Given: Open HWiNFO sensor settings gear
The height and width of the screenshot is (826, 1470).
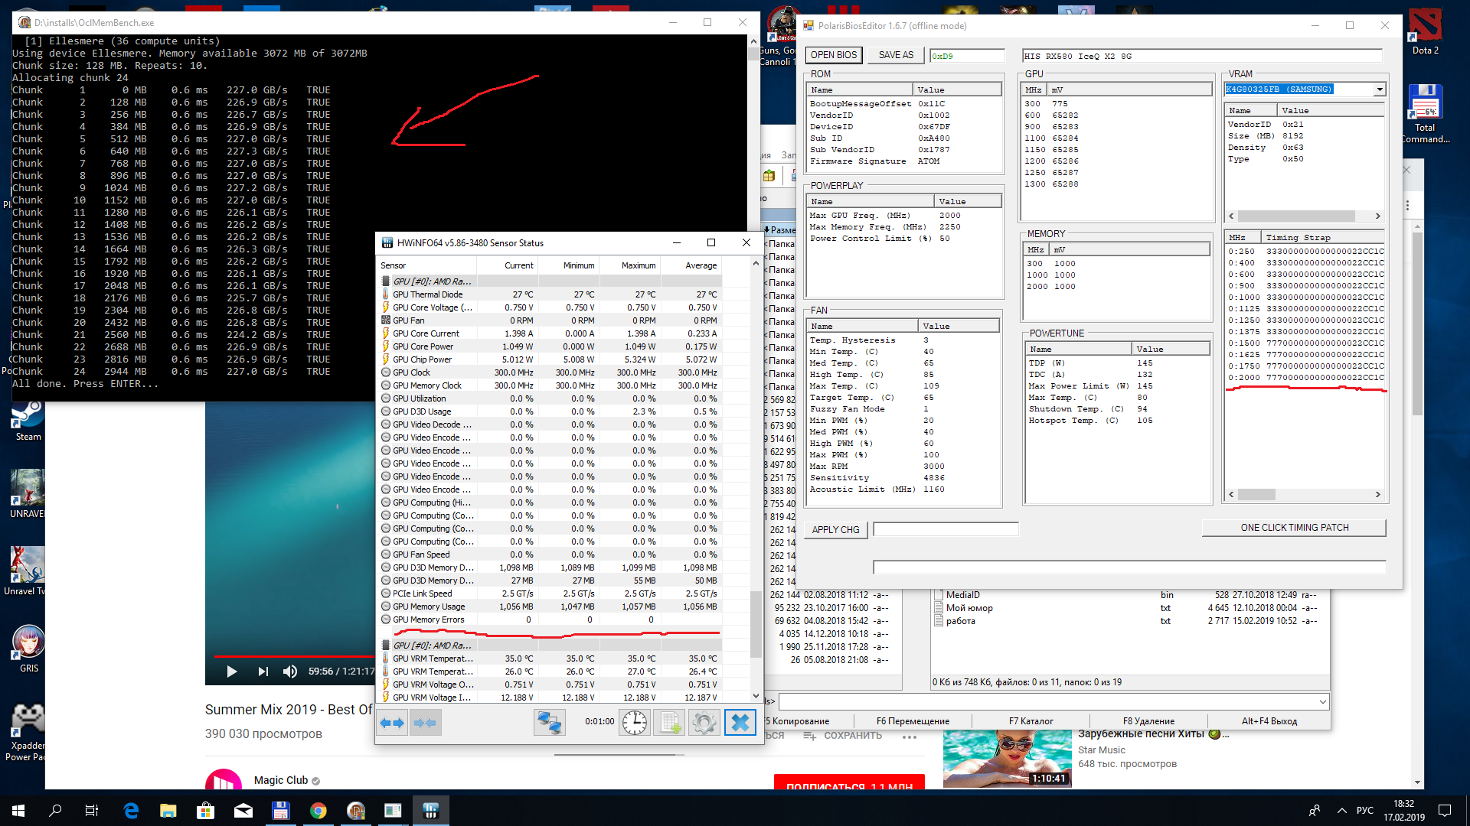Looking at the screenshot, I should (704, 722).
